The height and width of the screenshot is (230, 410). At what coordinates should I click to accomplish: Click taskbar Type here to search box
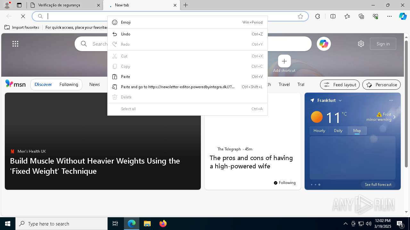coord(61,224)
